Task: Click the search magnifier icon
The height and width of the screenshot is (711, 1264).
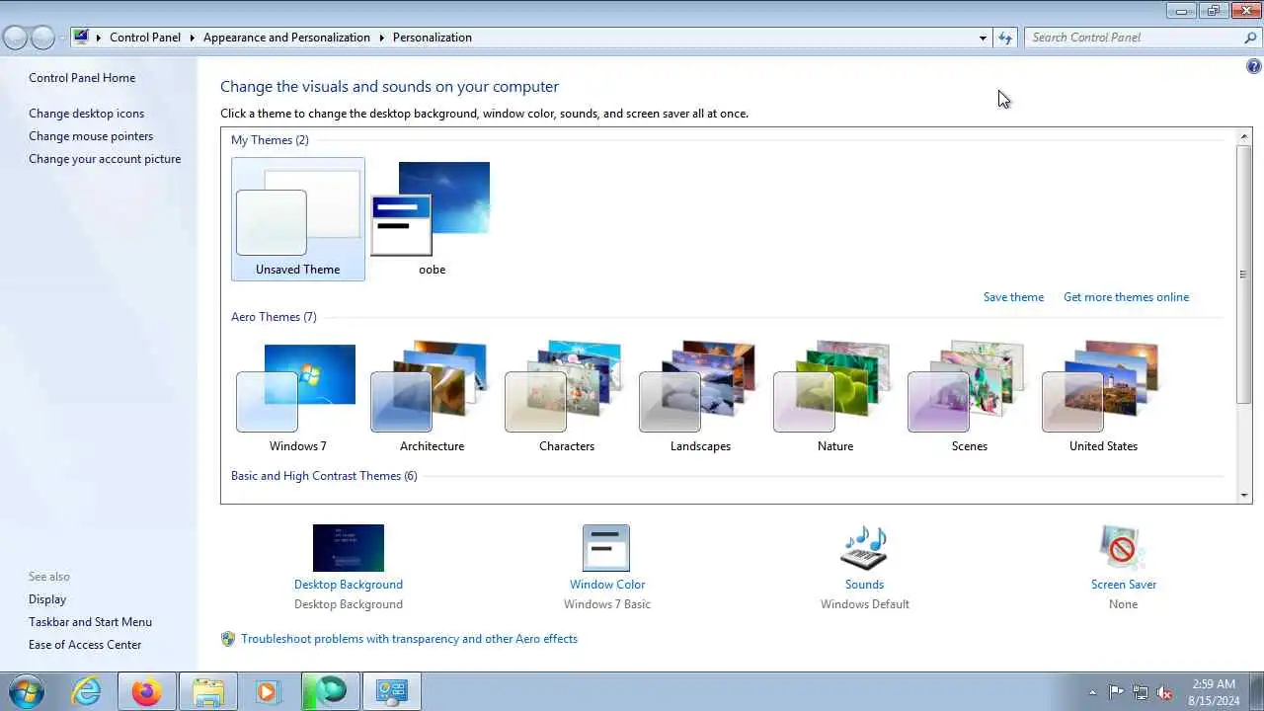Action: point(1250,38)
